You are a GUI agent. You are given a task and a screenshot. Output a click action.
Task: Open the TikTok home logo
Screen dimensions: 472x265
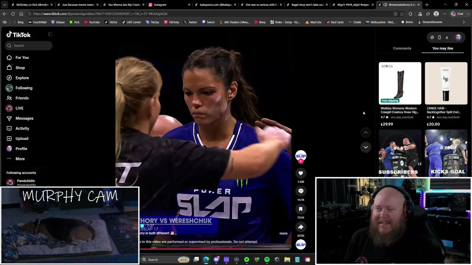click(18, 35)
